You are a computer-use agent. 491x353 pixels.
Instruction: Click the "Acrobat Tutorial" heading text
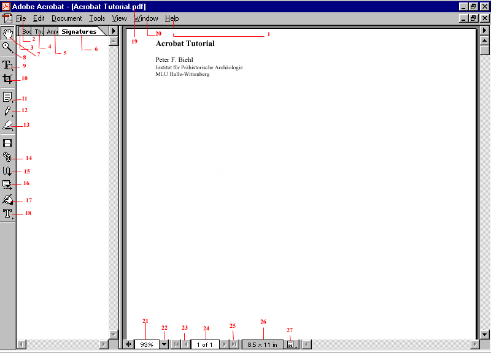click(185, 44)
